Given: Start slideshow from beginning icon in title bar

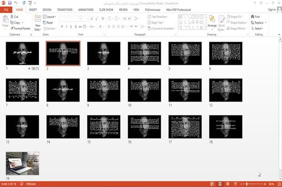Looking at the screenshot, I should tap(30, 3).
